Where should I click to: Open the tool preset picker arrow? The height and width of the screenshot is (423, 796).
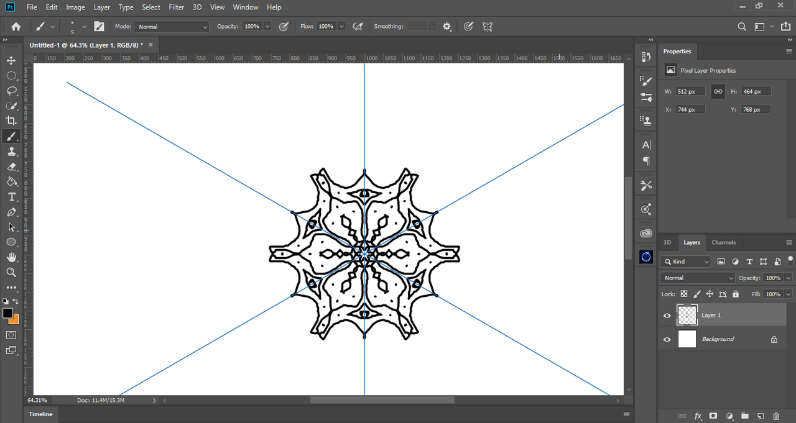(x=52, y=27)
